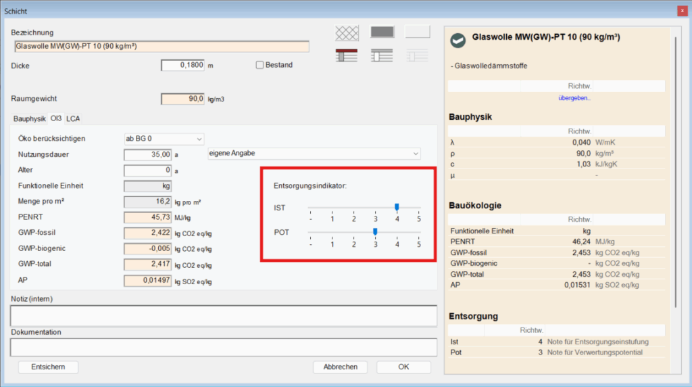
Task: Open the LCA tab
Action: coord(73,118)
